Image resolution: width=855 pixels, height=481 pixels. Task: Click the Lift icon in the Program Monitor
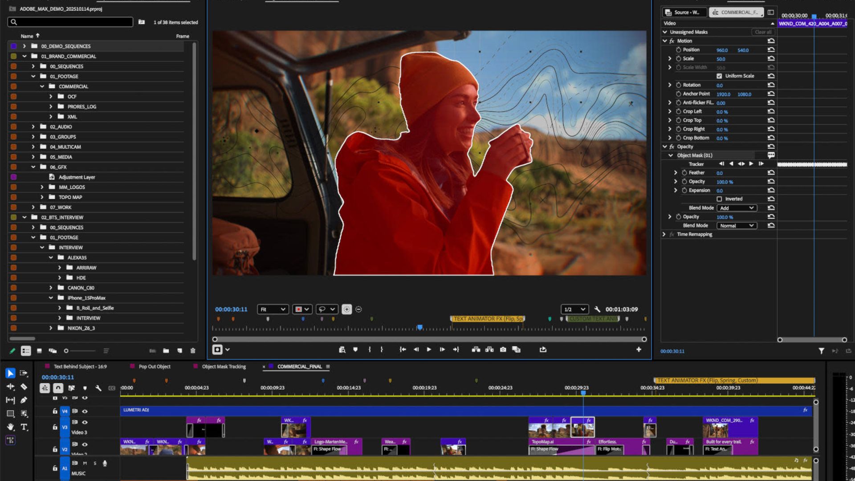click(476, 350)
